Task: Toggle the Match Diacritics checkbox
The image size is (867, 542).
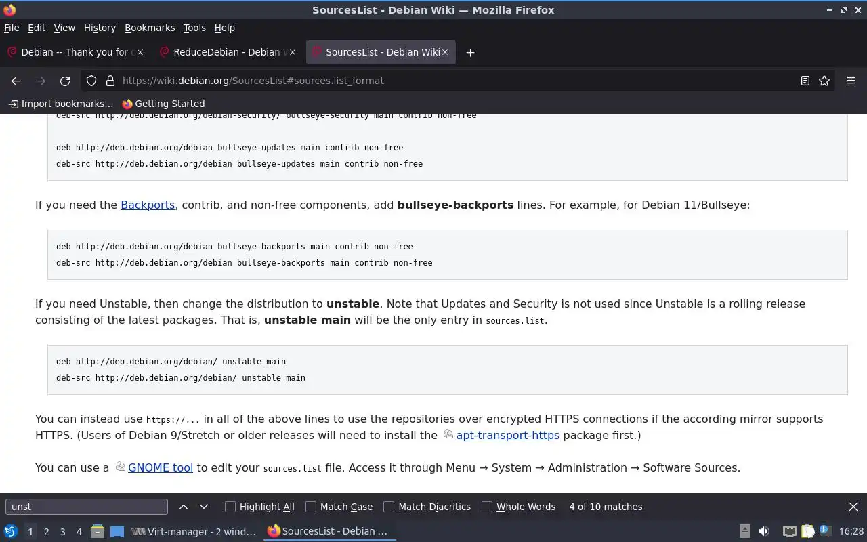Action: click(x=389, y=507)
